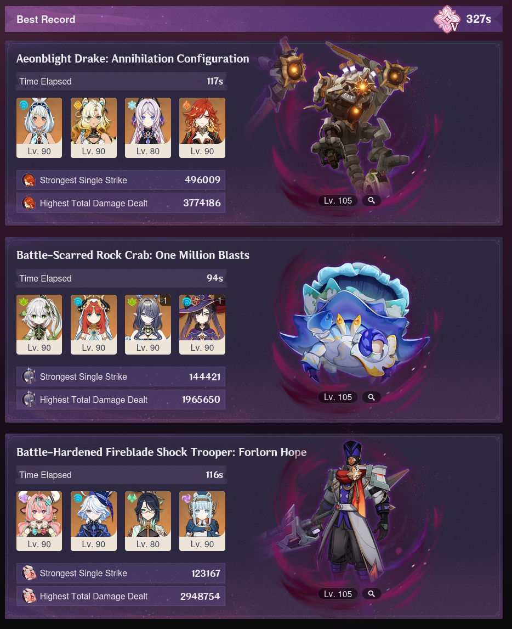Click Lv. 105 label under Aeonblight Drake
This screenshot has height=629, width=512.
tap(338, 200)
